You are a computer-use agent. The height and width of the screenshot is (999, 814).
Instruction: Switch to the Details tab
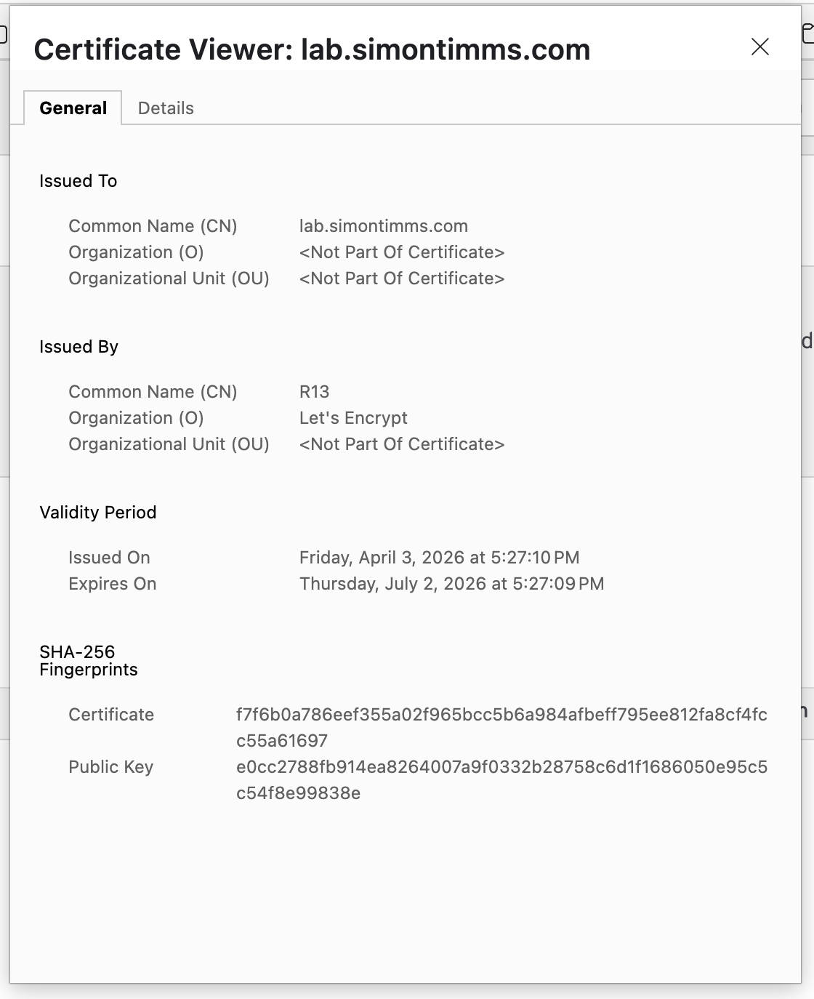pos(166,108)
